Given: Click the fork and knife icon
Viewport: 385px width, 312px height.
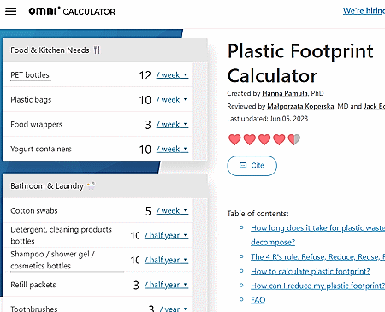Looking at the screenshot, I should tap(97, 50).
